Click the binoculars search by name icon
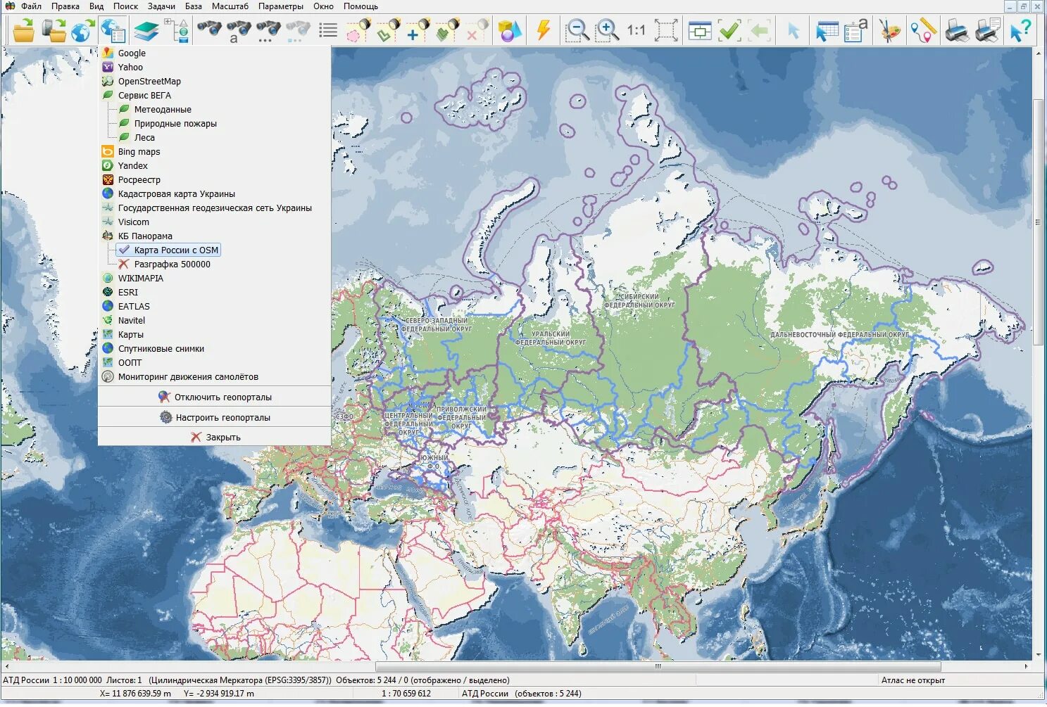This screenshot has height=707, width=1047. 239,30
